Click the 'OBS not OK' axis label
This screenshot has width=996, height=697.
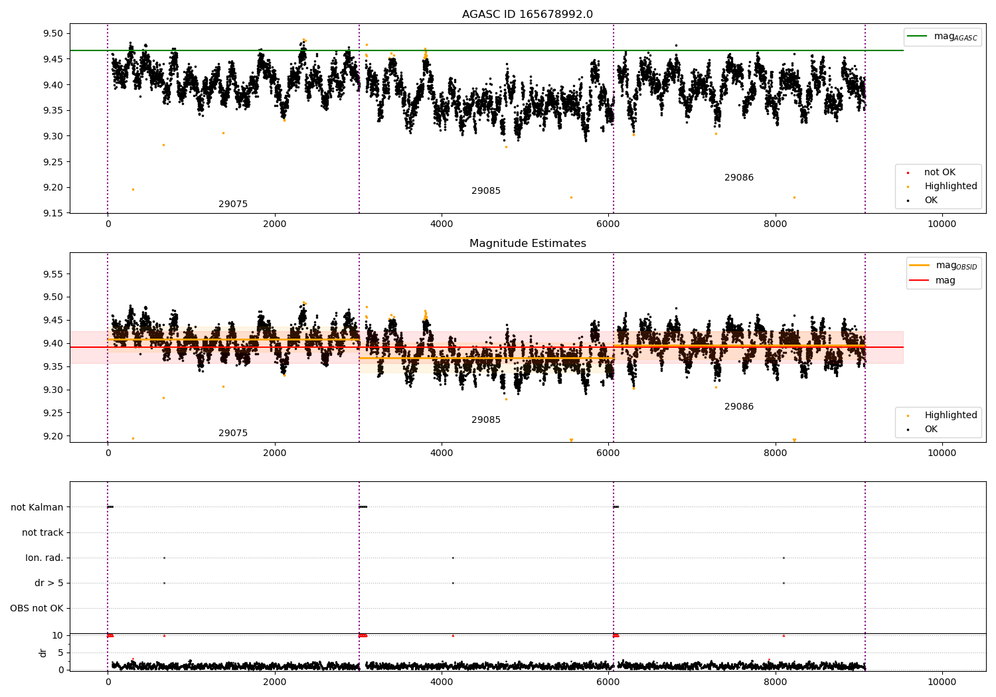(37, 608)
